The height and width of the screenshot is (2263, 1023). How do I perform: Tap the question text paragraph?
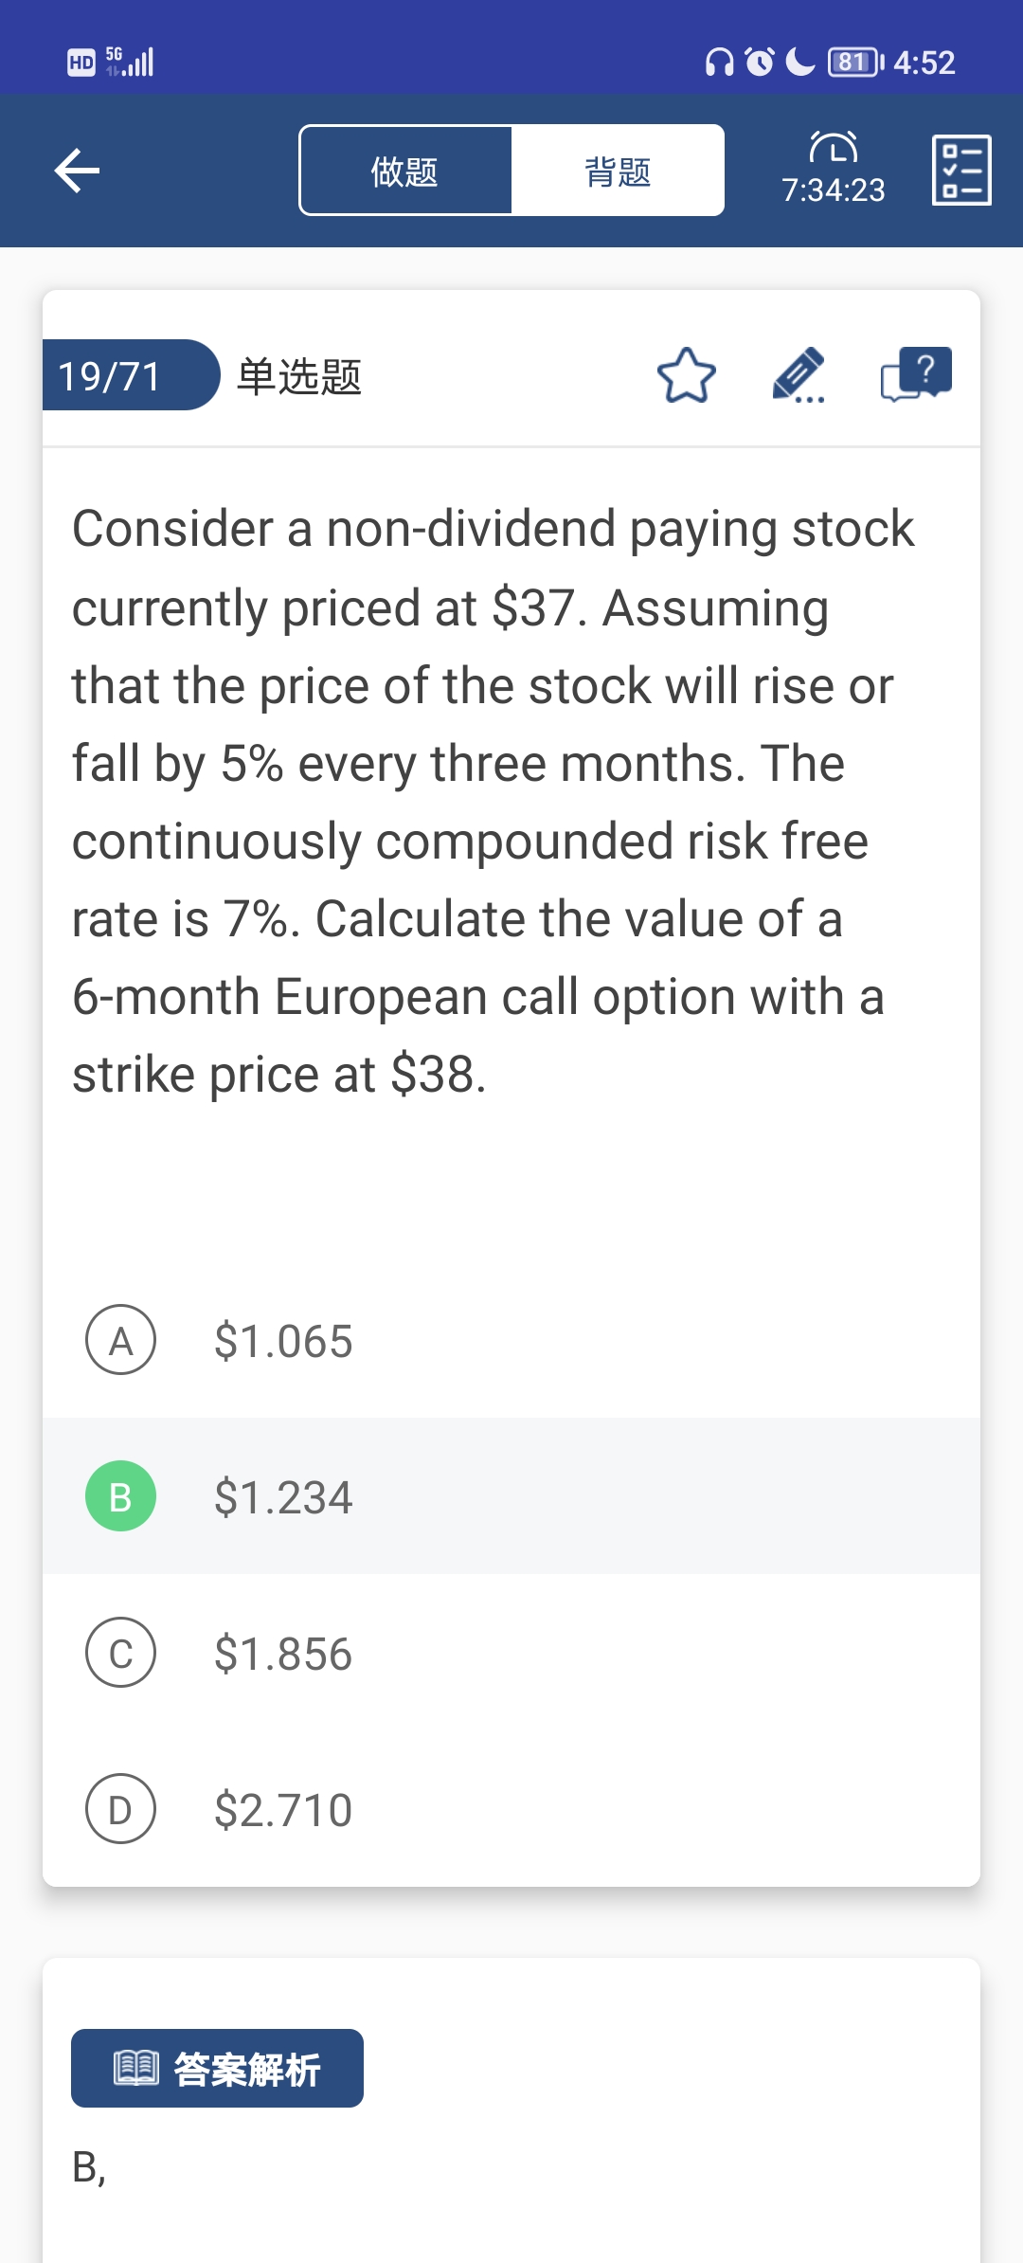point(493,801)
